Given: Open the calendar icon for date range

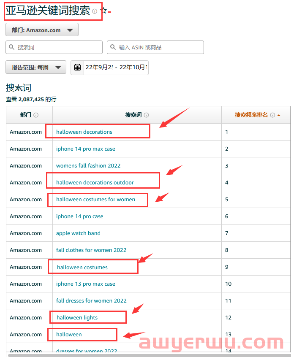Looking at the screenshot, I should [77, 68].
